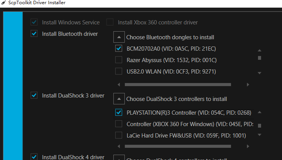Check Controller (XBOX 360 For Windows)
282x160 pixels.
click(x=119, y=124)
